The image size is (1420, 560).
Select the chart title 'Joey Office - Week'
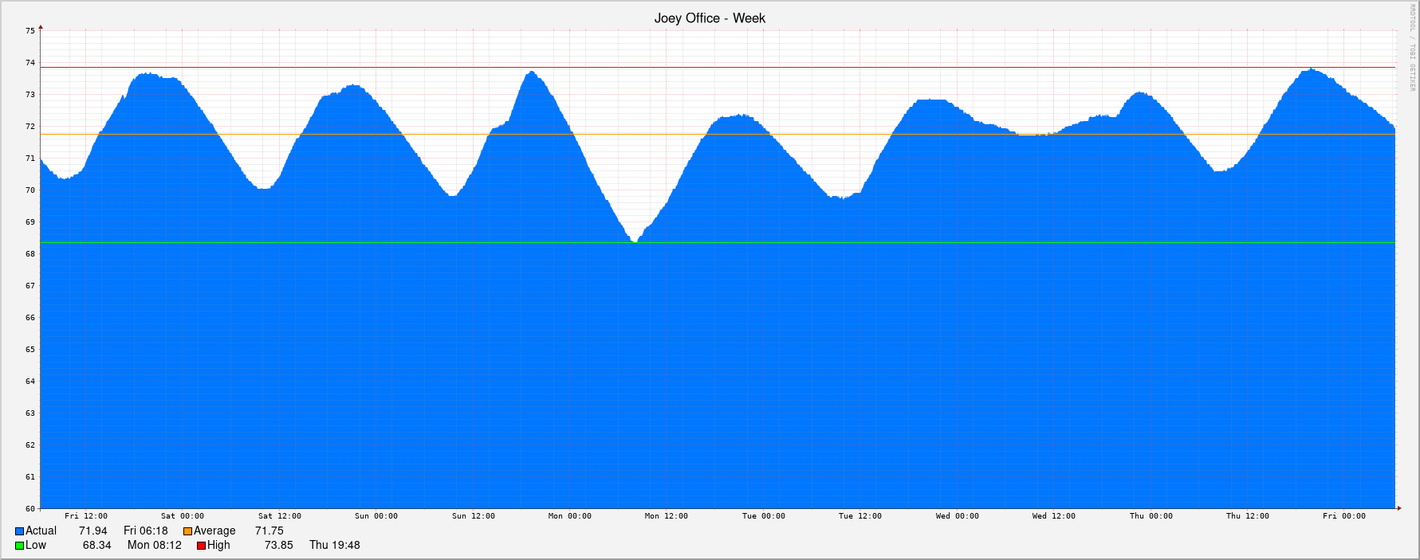pyautogui.click(x=710, y=18)
